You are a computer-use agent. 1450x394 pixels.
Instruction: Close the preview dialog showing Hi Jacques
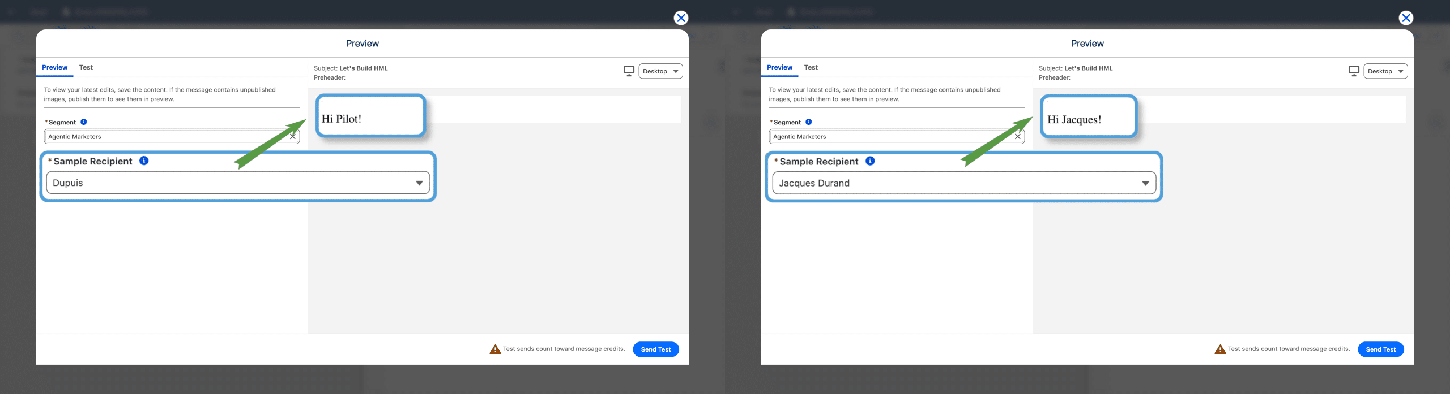coord(1405,18)
